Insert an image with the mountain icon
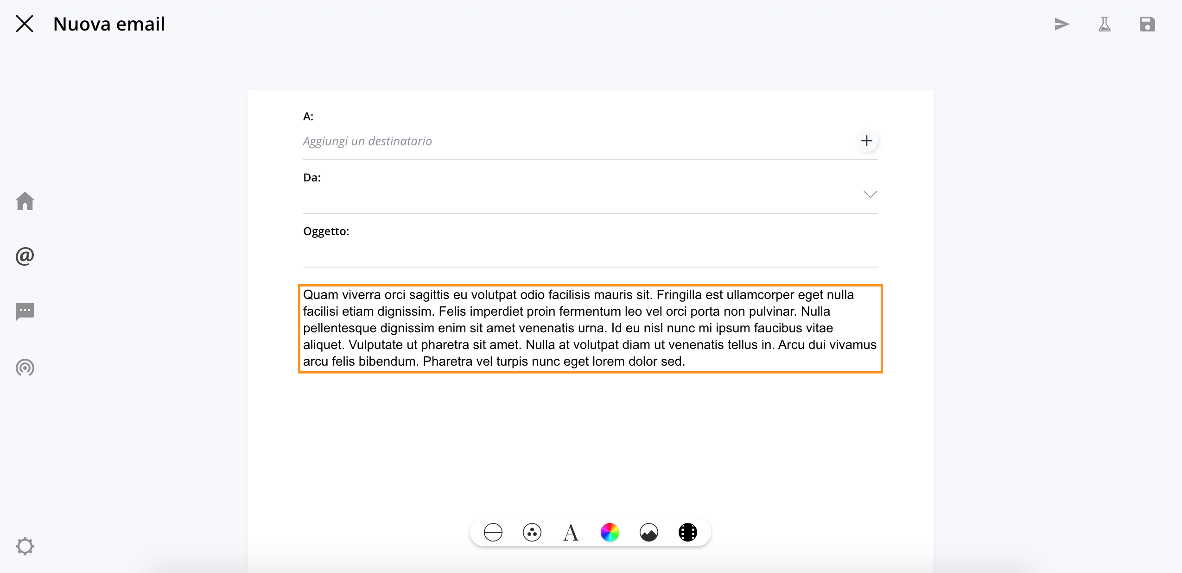Screen dimensions: 1182x573 tap(649, 532)
